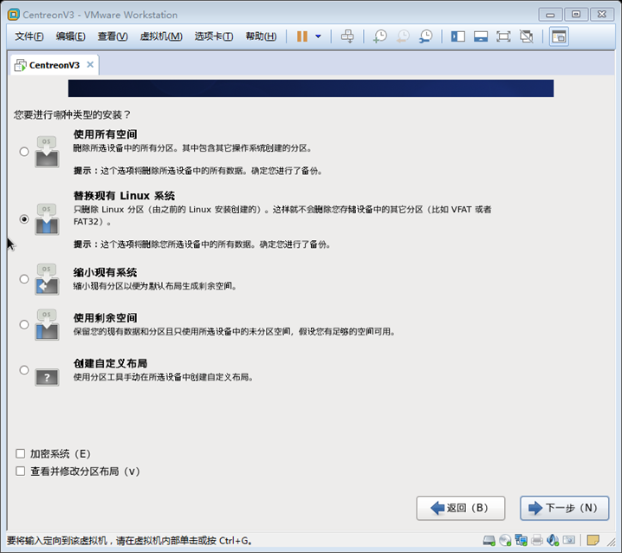Open the 选项卡(T) menu
The height and width of the screenshot is (553, 622).
tap(214, 36)
